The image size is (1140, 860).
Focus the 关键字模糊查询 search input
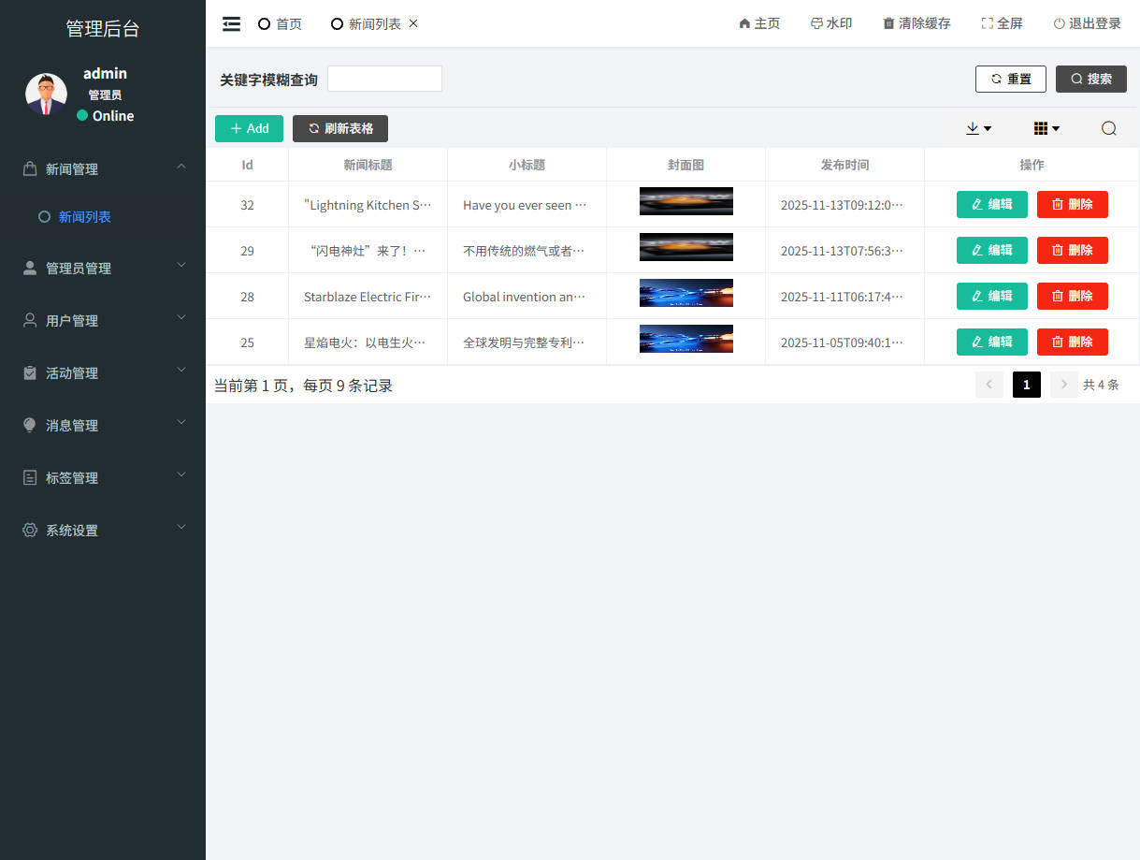(384, 80)
